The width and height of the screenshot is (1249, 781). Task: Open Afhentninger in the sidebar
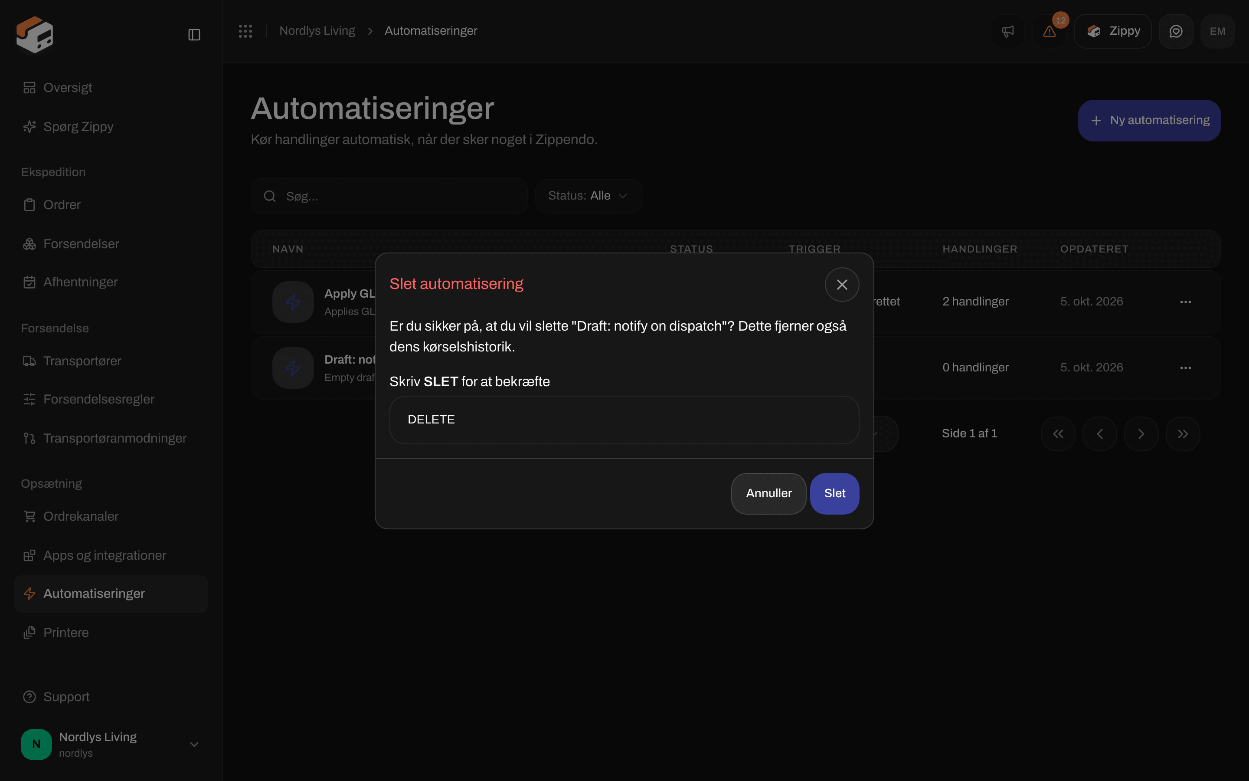[x=111, y=282]
